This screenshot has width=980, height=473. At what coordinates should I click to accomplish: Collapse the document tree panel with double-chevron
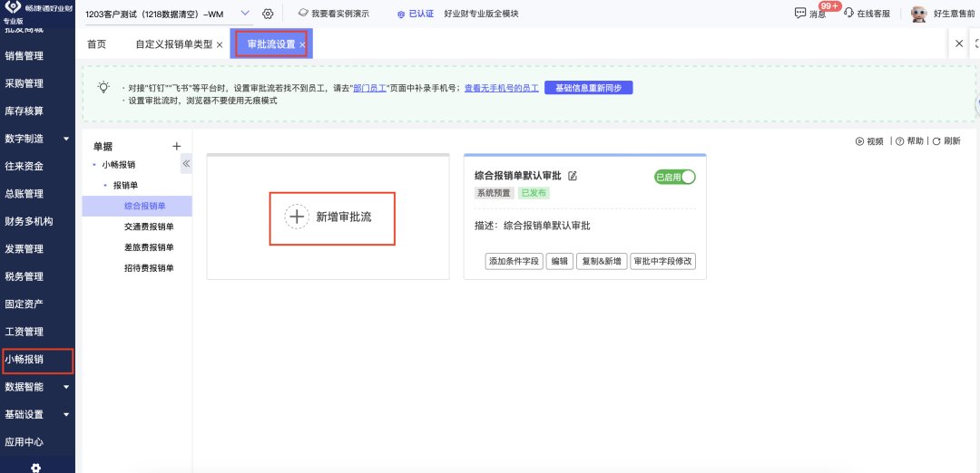[186, 164]
